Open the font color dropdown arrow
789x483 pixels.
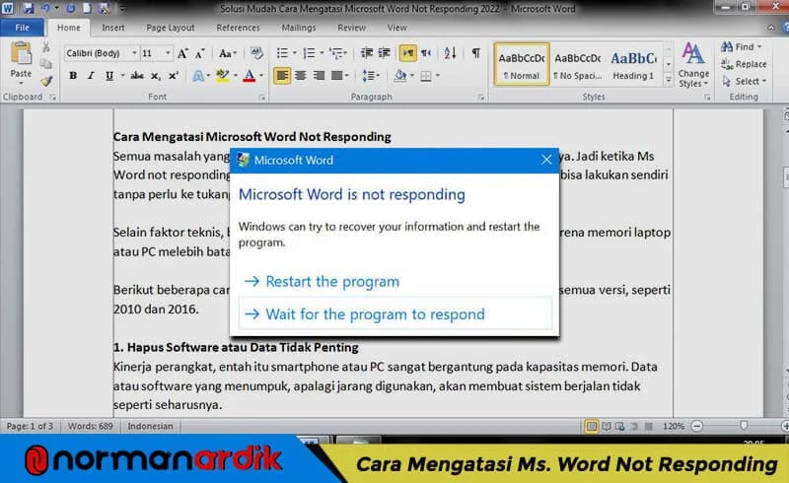tap(261, 76)
